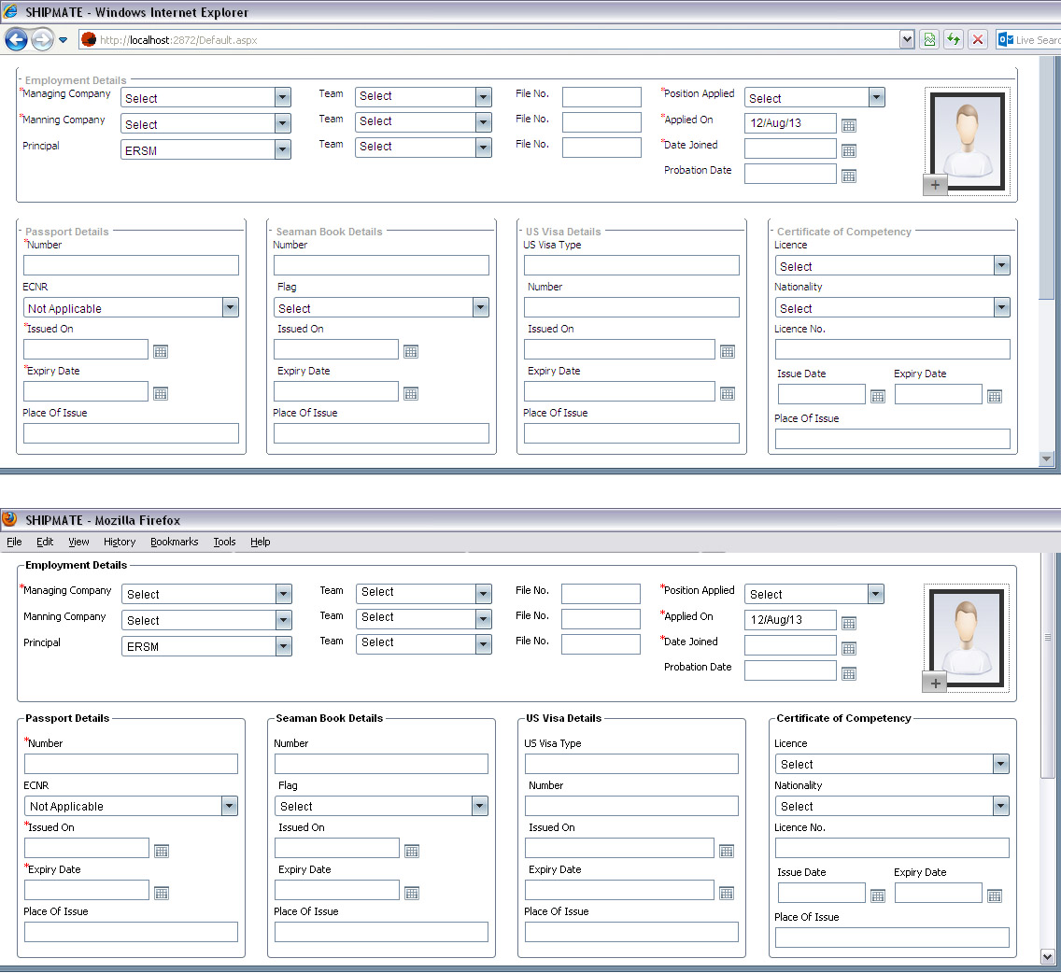Click Passport Number field in Firefox window
Image resolution: width=1061 pixels, height=973 pixels.
[131, 764]
